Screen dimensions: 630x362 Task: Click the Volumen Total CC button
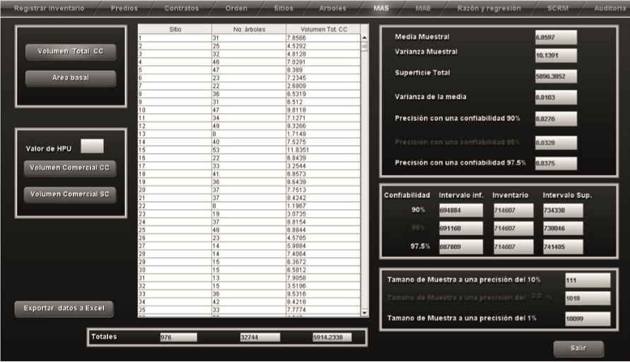(x=71, y=52)
